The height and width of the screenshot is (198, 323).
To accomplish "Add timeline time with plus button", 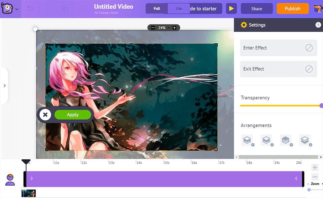I will [315, 167].
